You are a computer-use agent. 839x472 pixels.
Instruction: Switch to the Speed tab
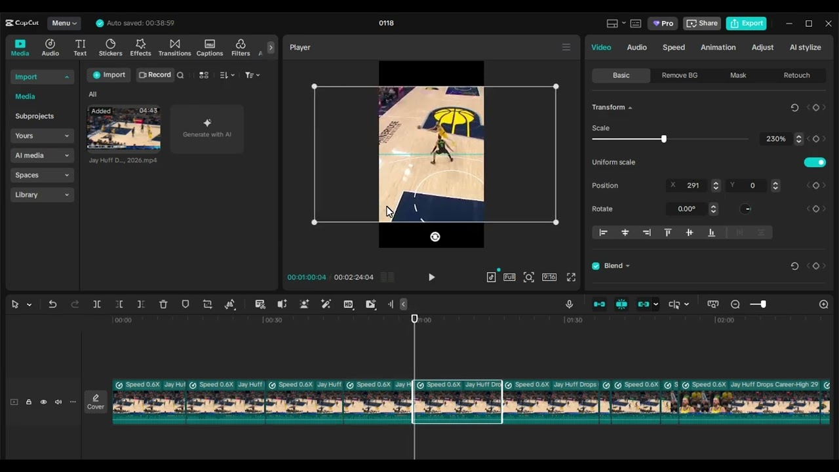pos(673,47)
